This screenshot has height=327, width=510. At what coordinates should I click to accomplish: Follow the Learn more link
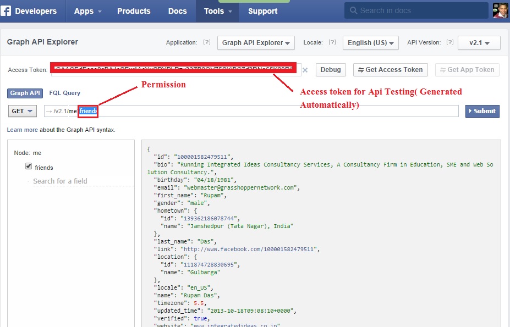click(23, 130)
